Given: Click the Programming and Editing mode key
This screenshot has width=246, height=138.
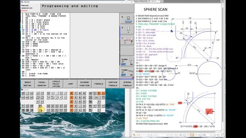Looking at the screenshot, I should (40, 106).
